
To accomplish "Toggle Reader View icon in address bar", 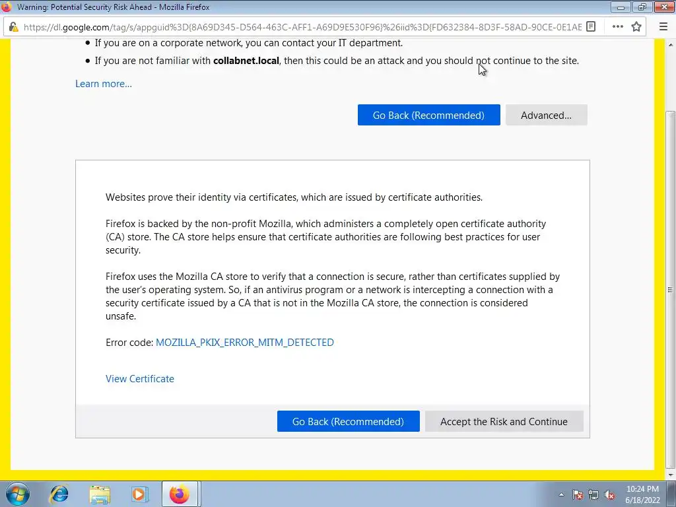I will coord(591,26).
